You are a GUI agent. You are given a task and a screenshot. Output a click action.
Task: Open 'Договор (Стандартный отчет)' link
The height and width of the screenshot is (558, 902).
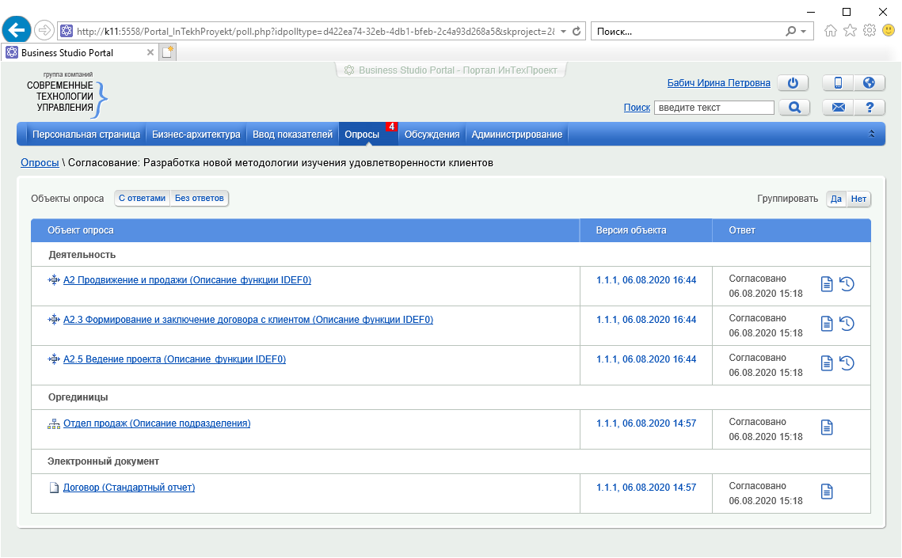(x=128, y=488)
